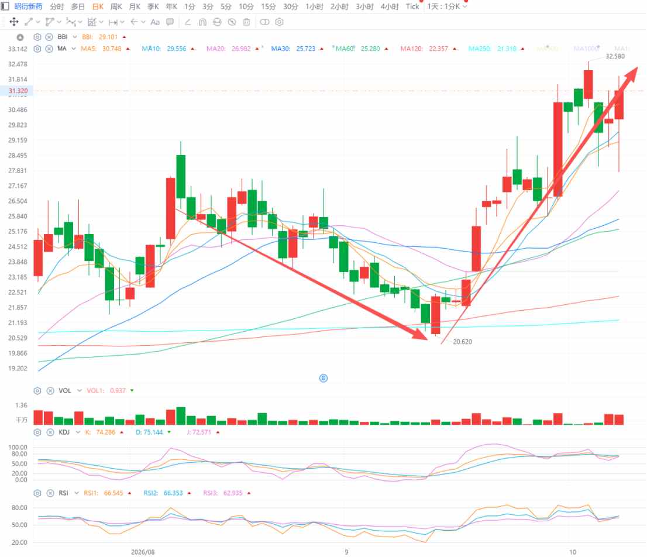The width and height of the screenshot is (647, 557).
Task: Open MA indicator settings gear
Action: (37, 49)
